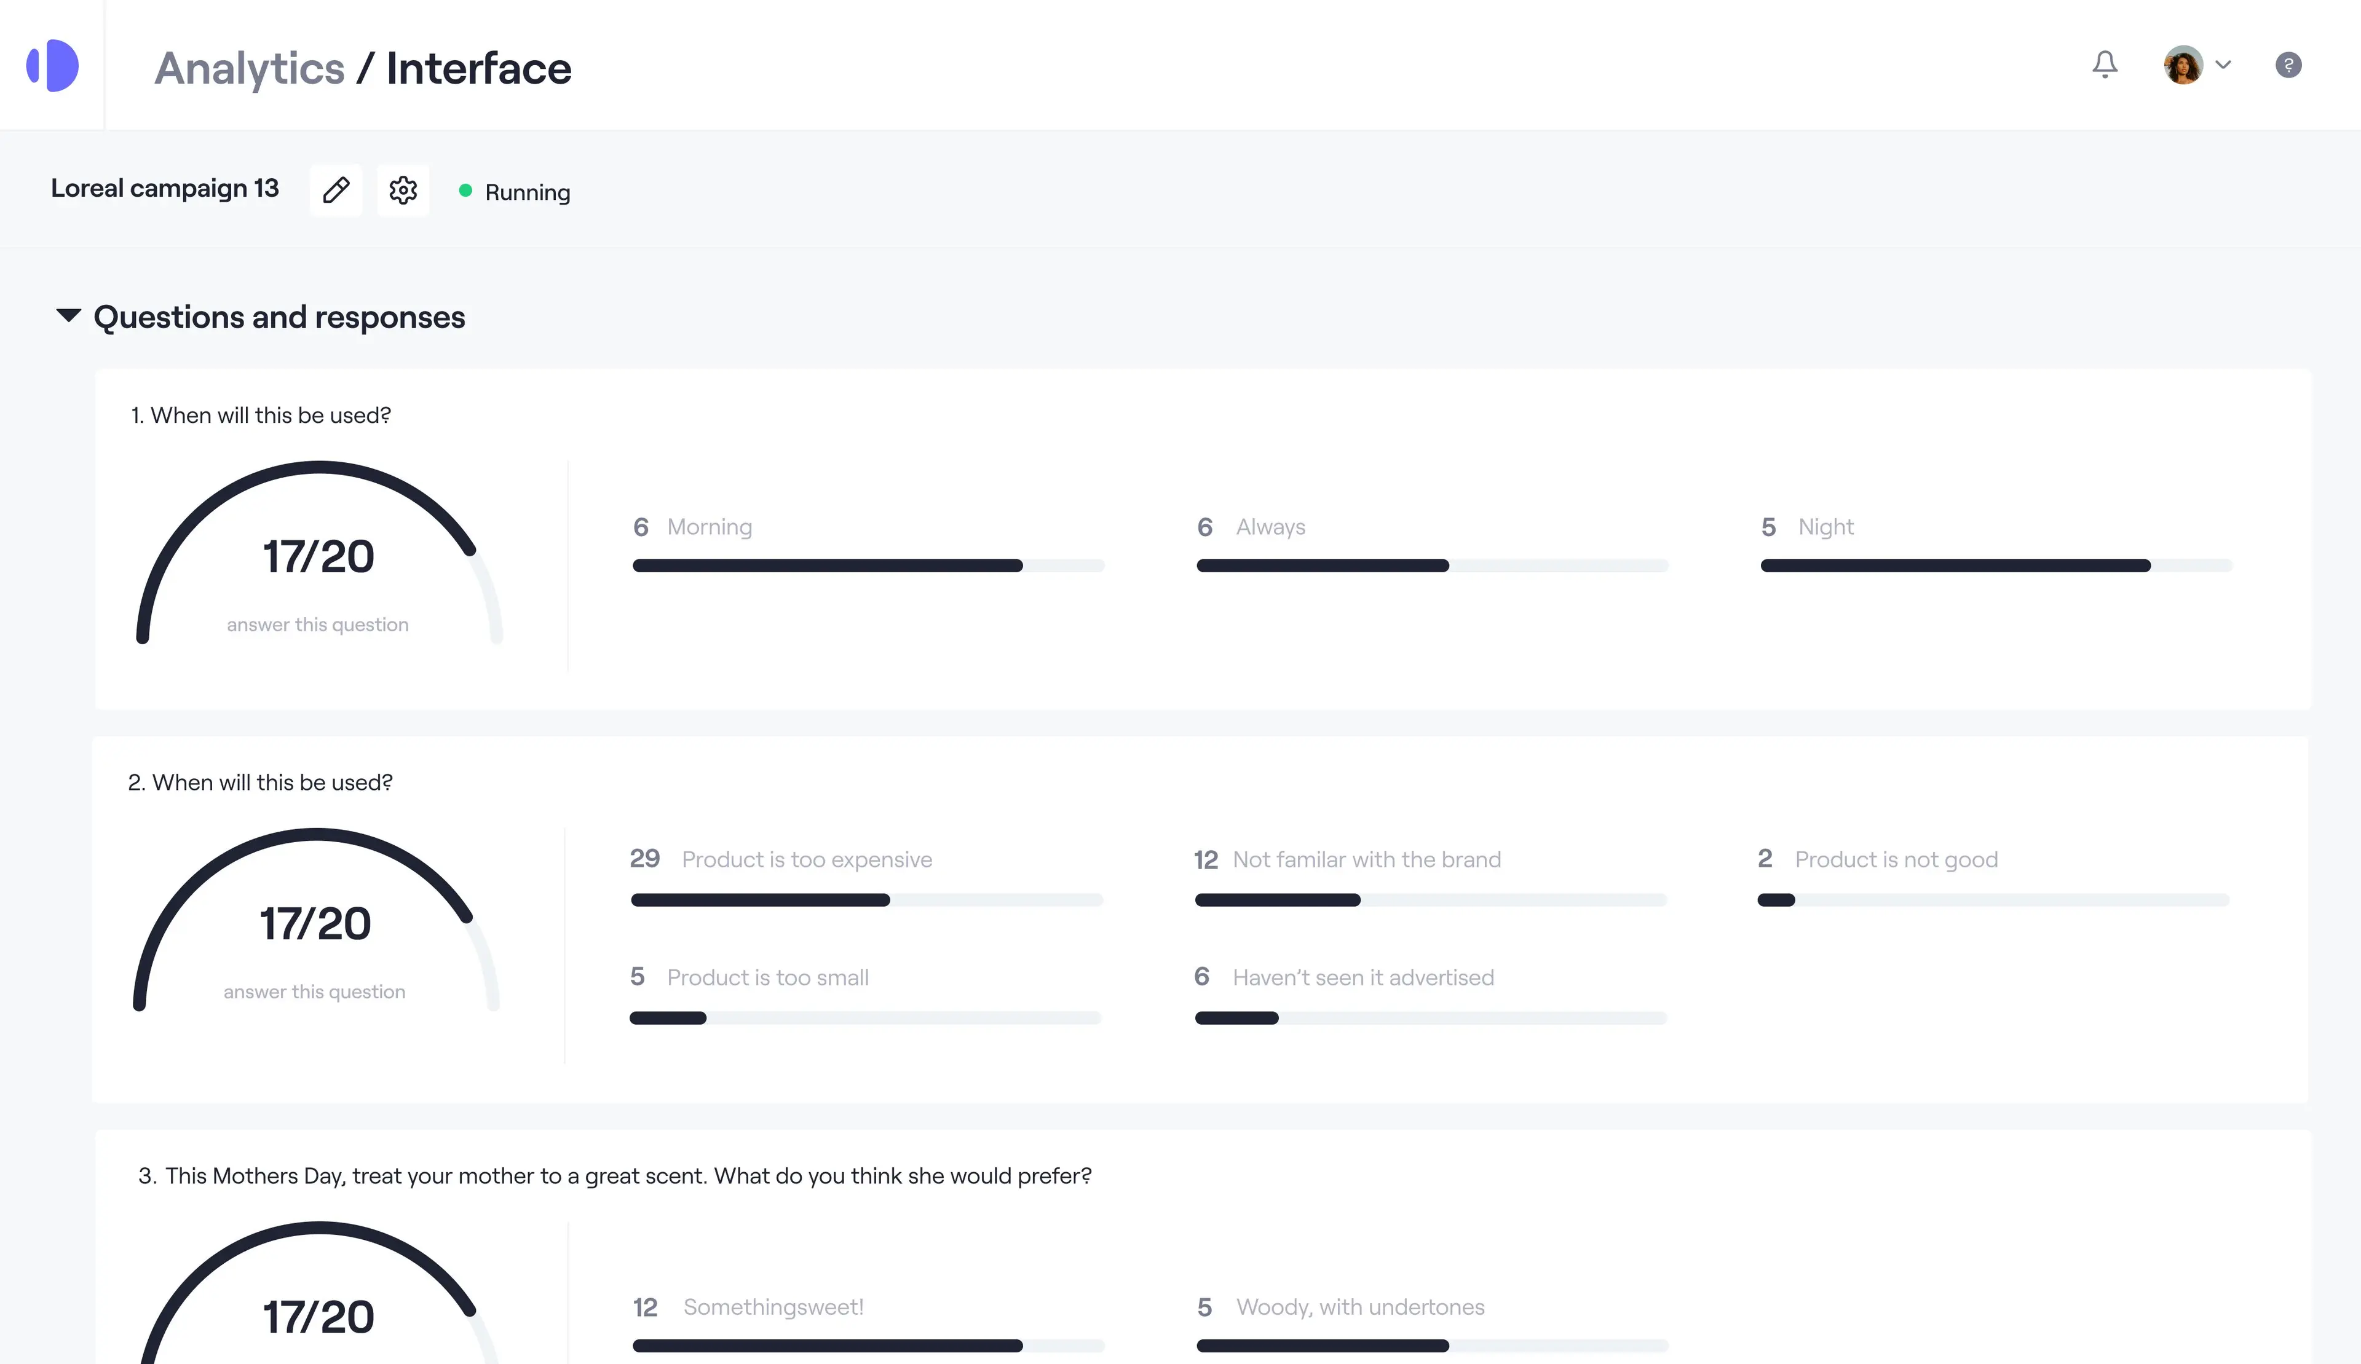The width and height of the screenshot is (2361, 1364).
Task: Expand the account dropdown chevron
Action: coord(2223,65)
